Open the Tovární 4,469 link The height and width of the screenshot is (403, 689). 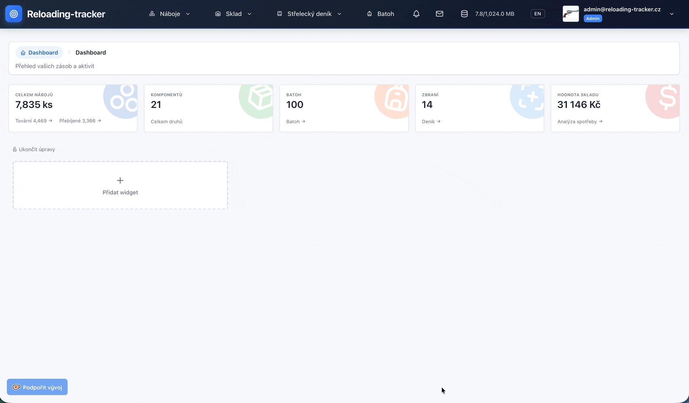pyautogui.click(x=34, y=121)
